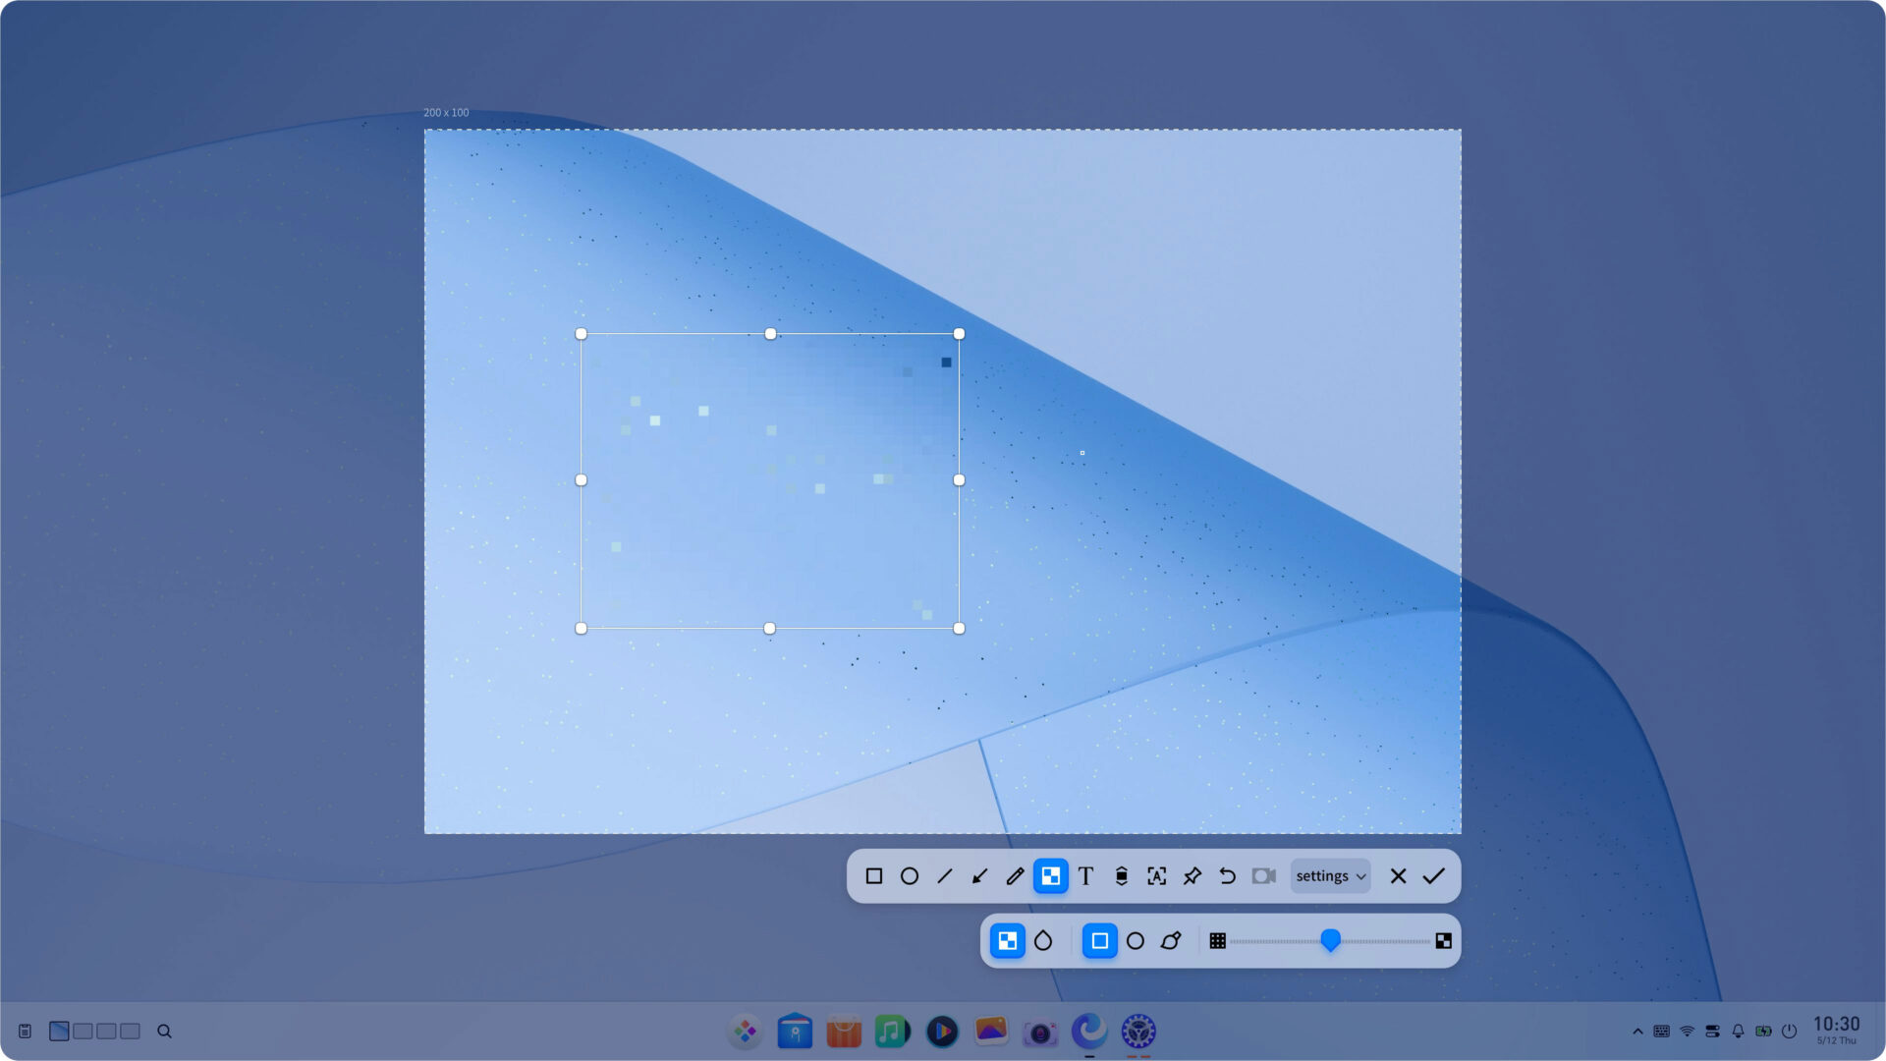The width and height of the screenshot is (1886, 1061).
Task: Select the Rectangle shape tool
Action: tap(875, 875)
